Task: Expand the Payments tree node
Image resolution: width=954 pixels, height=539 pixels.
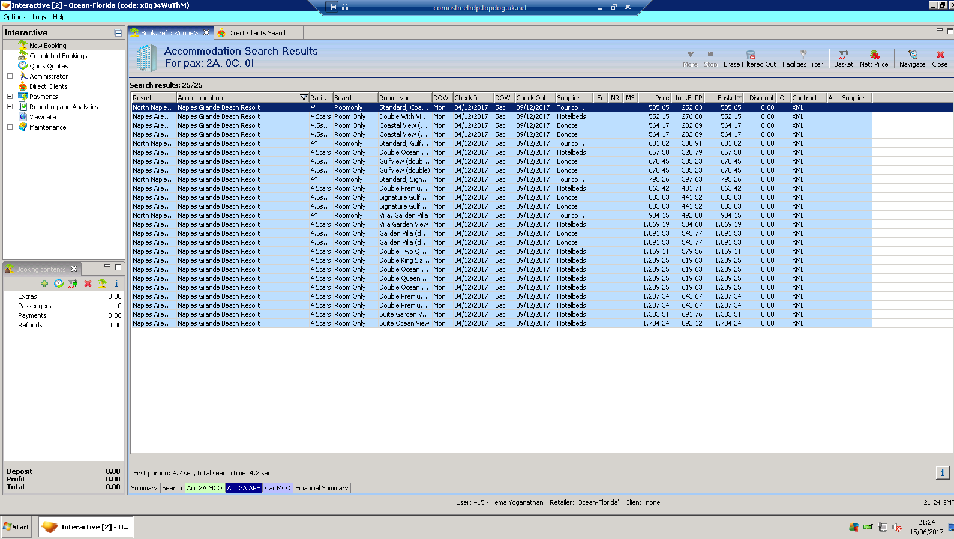Action: click(10, 97)
